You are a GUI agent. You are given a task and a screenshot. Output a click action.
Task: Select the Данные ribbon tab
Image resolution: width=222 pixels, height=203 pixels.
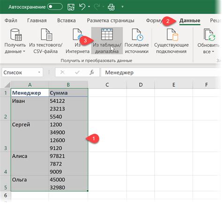(190, 21)
